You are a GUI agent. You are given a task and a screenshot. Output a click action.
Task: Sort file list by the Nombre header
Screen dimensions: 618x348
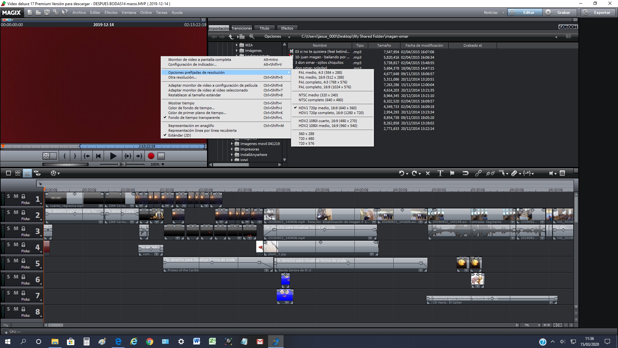320,45
